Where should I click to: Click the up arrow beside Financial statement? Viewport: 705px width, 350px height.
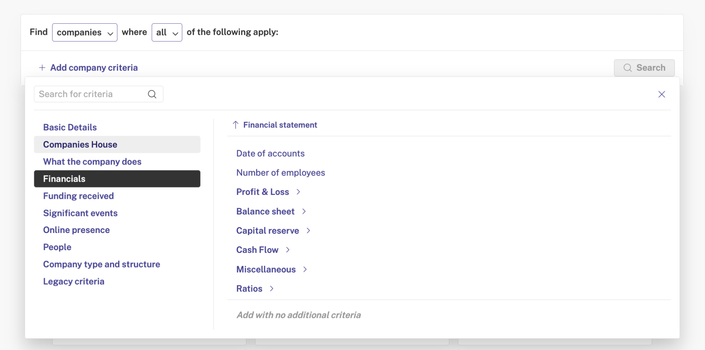tap(235, 125)
